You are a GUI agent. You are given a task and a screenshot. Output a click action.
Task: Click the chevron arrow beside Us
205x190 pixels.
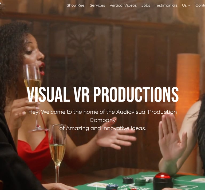[189, 6]
